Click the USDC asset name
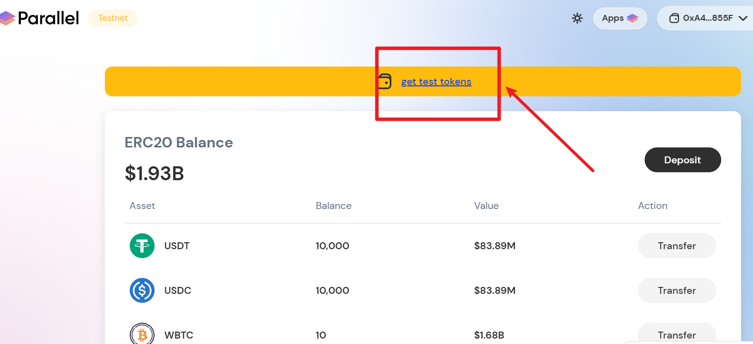The width and height of the screenshot is (753, 344). point(178,290)
